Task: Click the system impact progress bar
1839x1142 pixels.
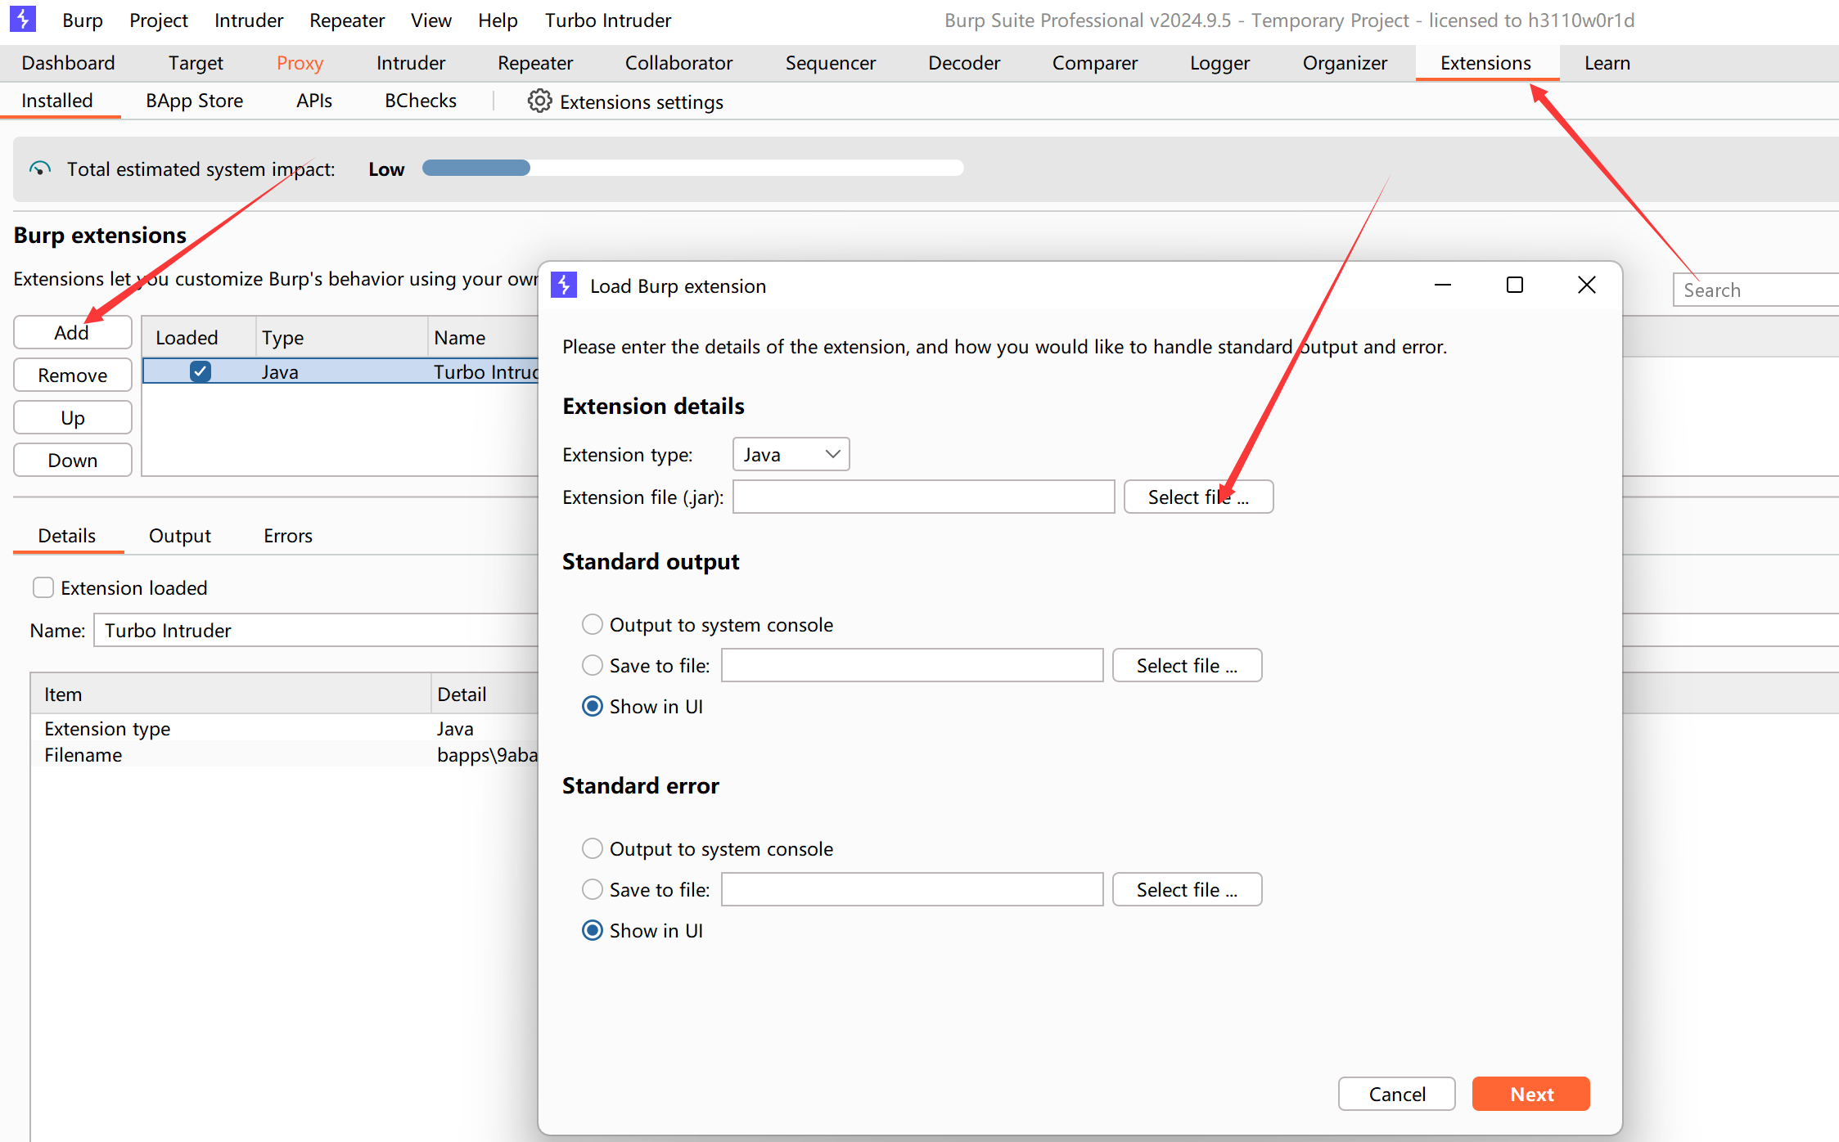Action: [692, 169]
